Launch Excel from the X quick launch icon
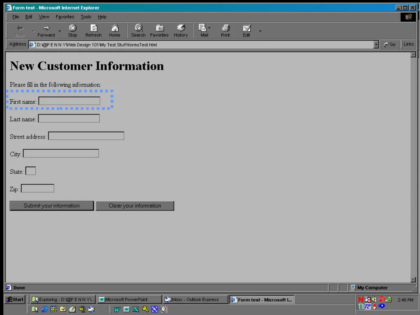 pos(136,309)
